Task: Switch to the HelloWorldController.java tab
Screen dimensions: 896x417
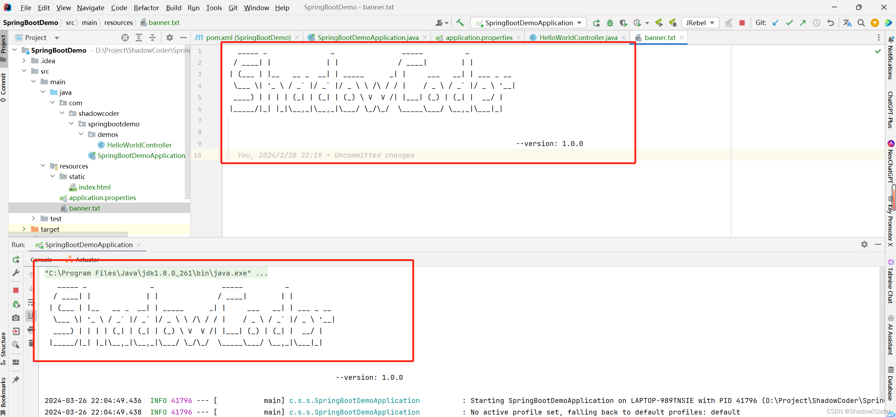Action: click(578, 38)
